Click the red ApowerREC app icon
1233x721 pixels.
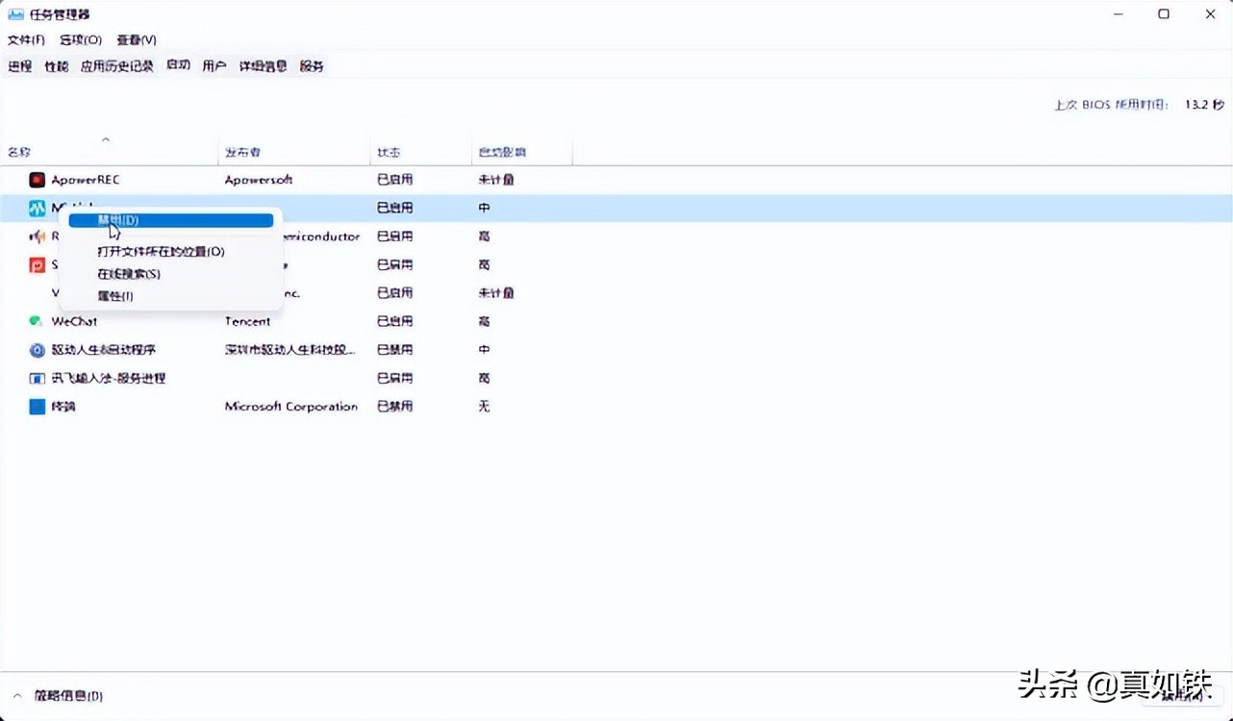tap(38, 180)
